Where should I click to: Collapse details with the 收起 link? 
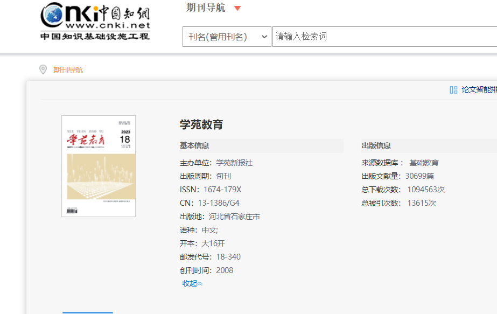click(192, 283)
